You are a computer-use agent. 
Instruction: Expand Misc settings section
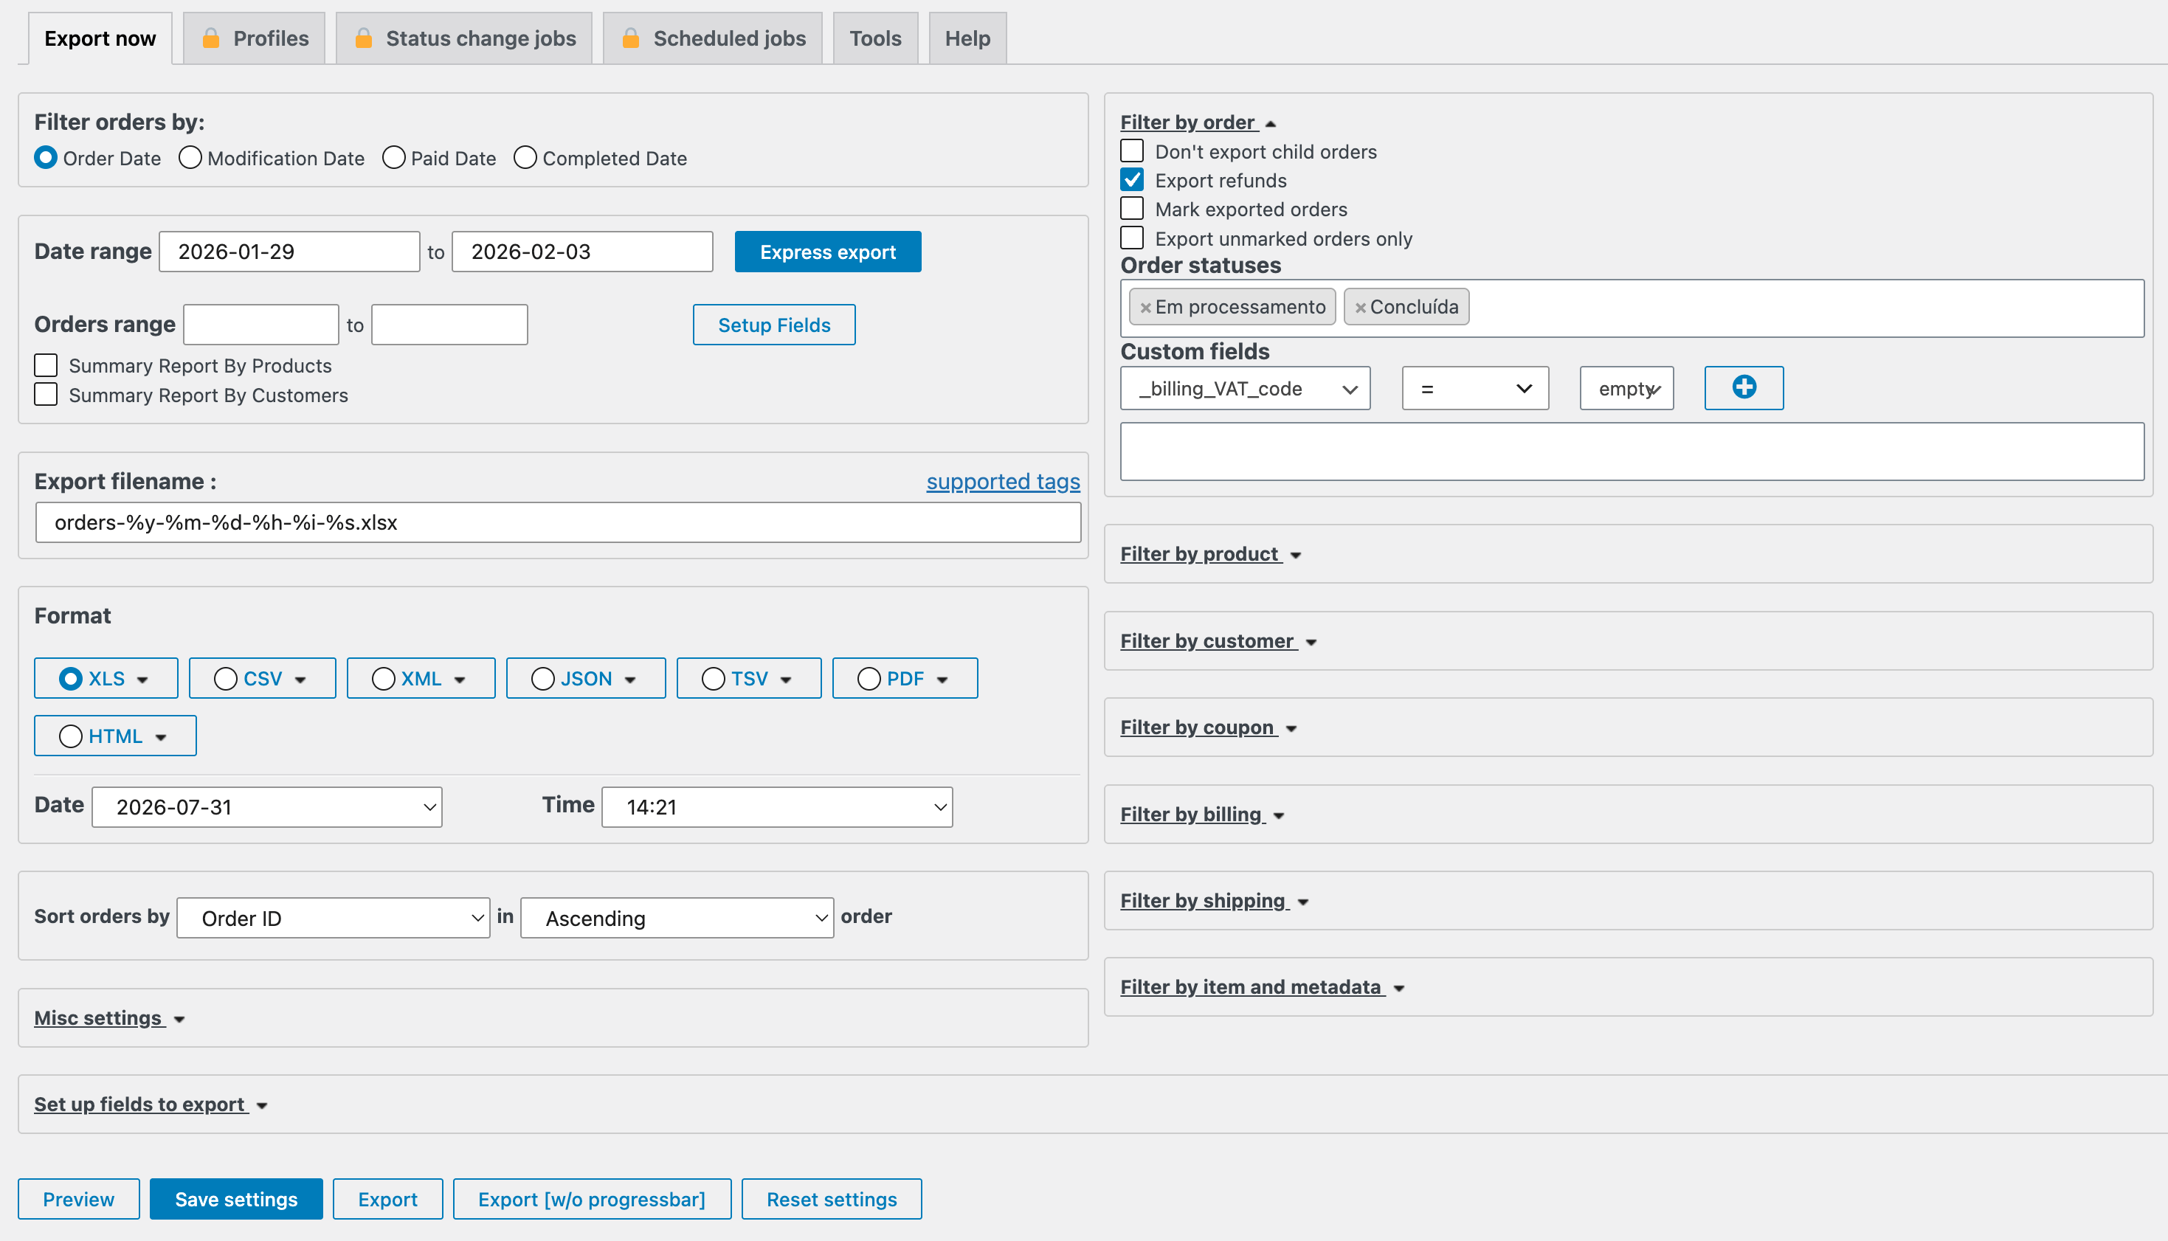[x=109, y=1017]
